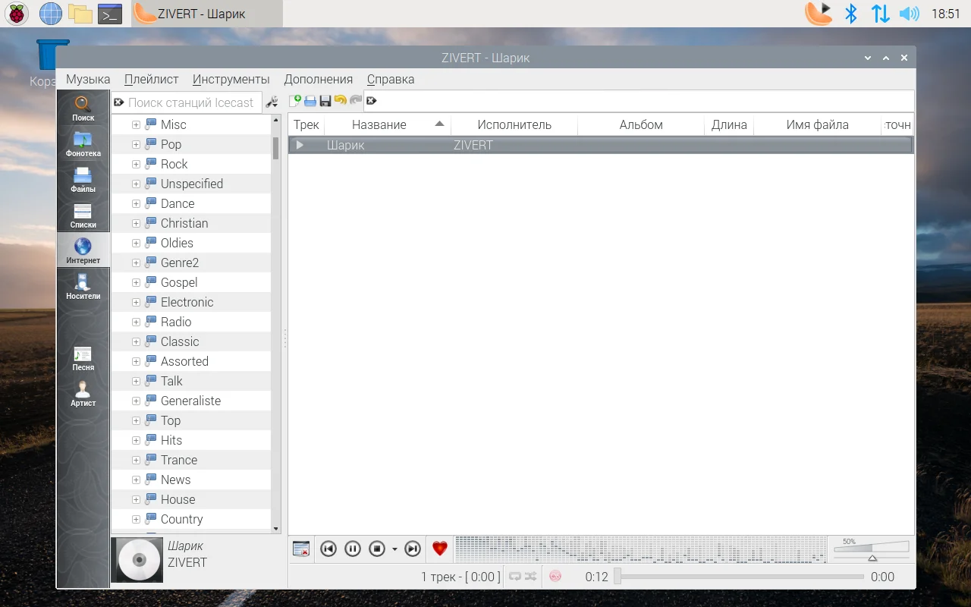Screen dimensions: 971x607
Task: Click the Clementine tray icon
Action: click(819, 14)
